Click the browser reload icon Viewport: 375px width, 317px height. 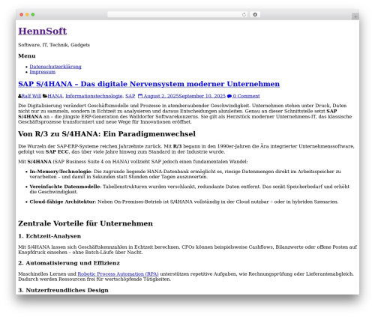click(244, 14)
